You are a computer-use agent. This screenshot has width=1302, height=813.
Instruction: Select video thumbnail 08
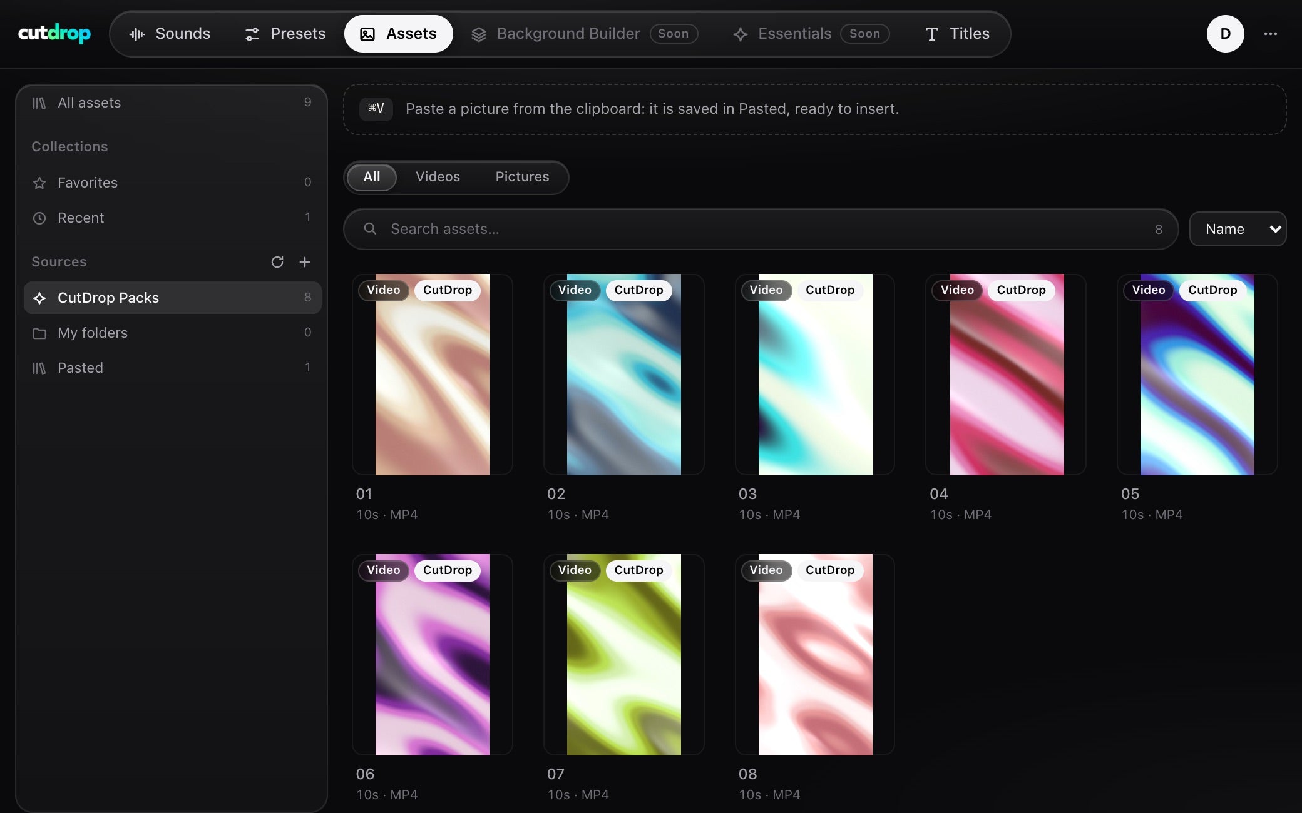pos(815,655)
